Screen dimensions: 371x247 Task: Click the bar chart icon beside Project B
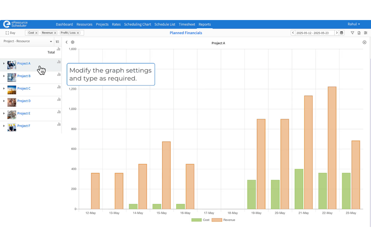point(59,74)
